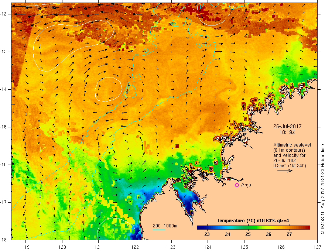Click the 26 colorbar tick label
Viewport: 325px width, 251px height.
268,234
